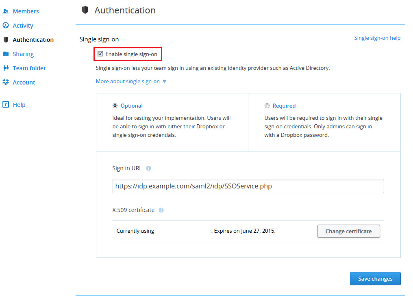413x305 pixels.
Task: Select the Optional sign-on radio button
Action: (x=115, y=105)
